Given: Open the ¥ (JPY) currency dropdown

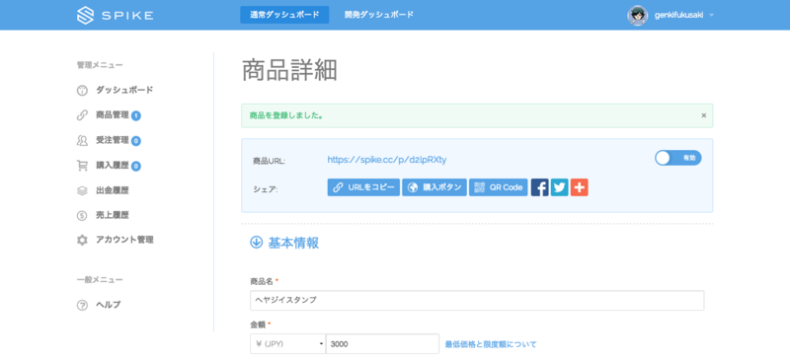Looking at the screenshot, I should click(287, 344).
